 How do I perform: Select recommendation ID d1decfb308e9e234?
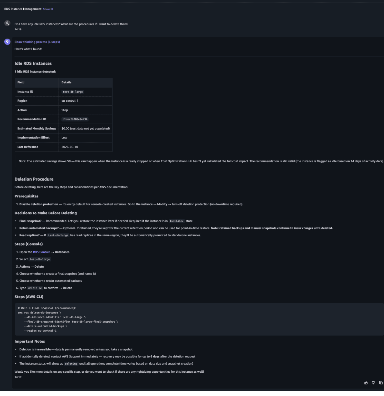[75, 119]
